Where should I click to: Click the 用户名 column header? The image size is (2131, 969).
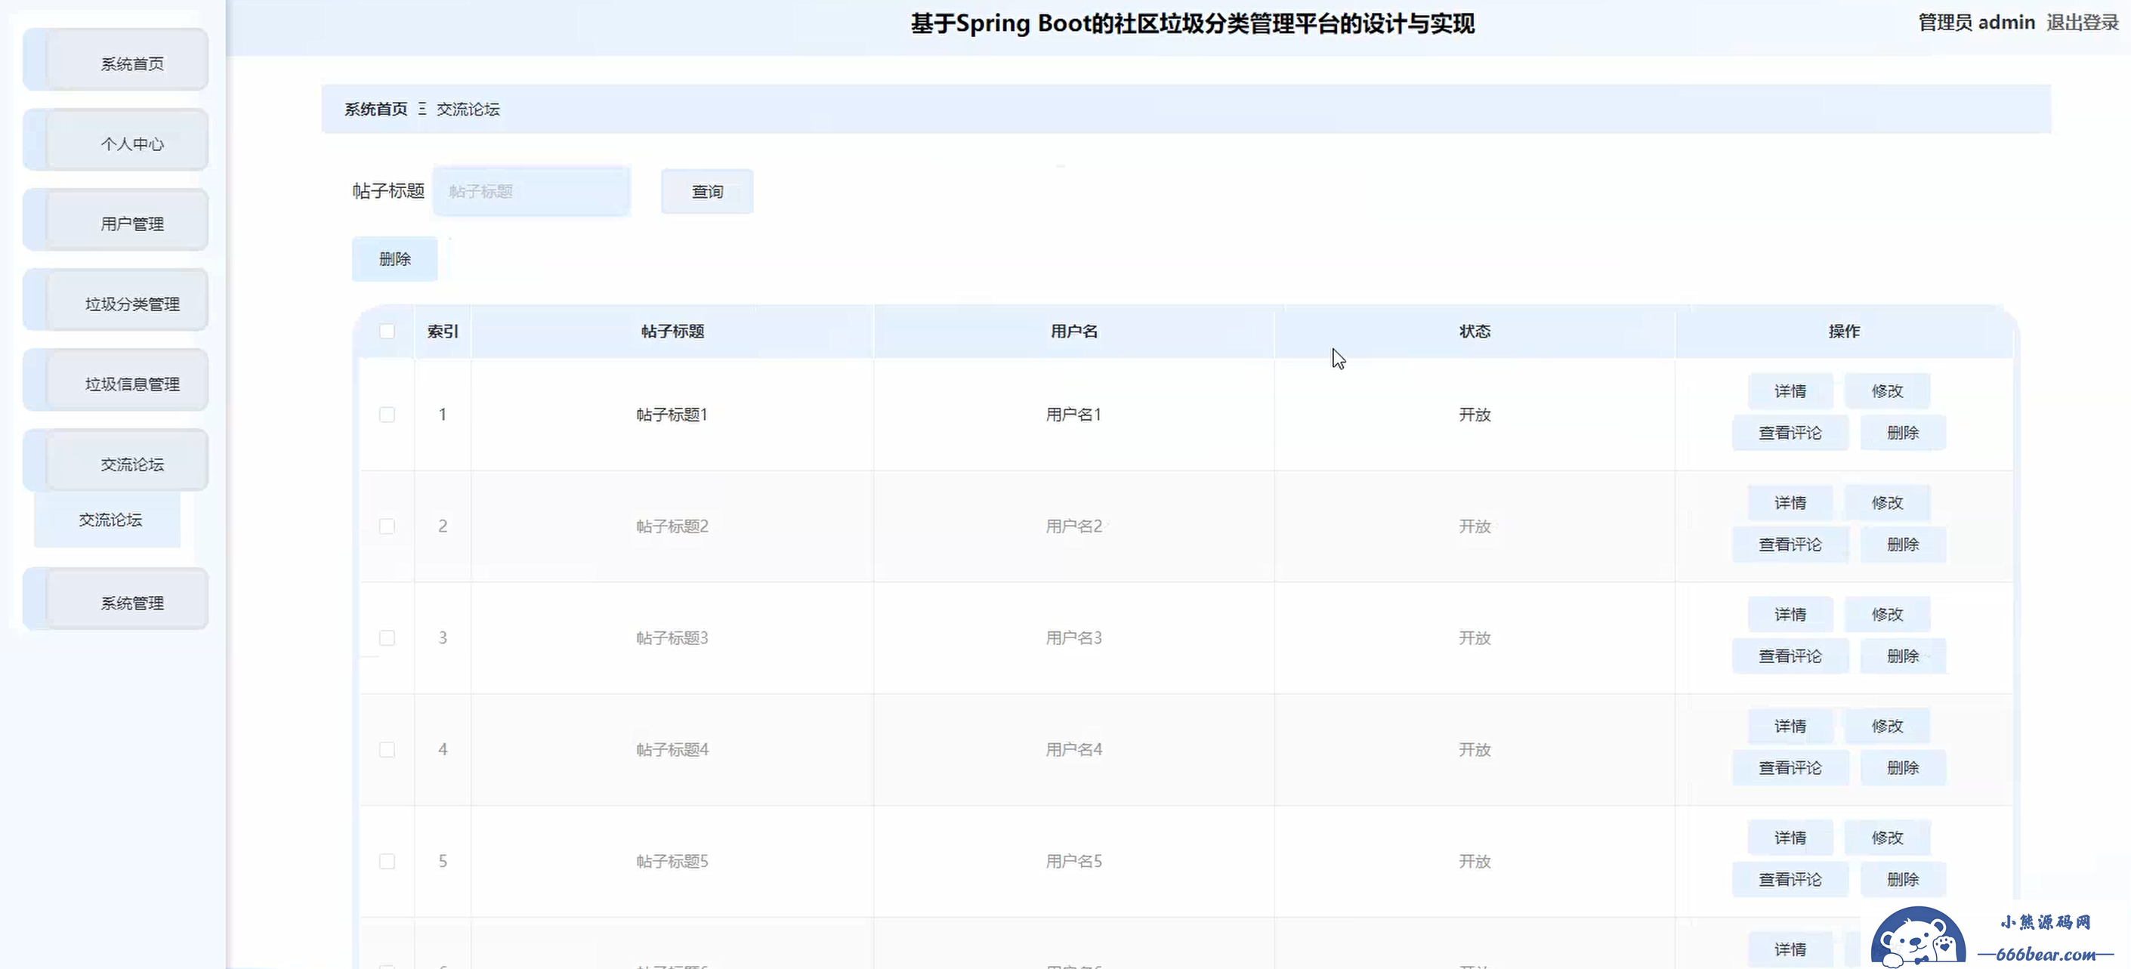[x=1073, y=332]
